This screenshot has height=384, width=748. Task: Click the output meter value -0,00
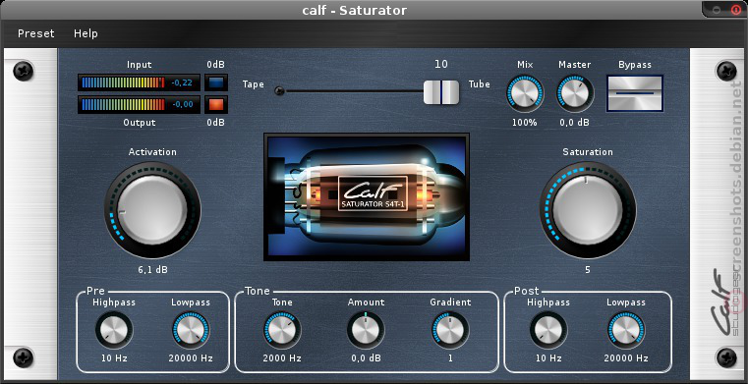pos(182,105)
